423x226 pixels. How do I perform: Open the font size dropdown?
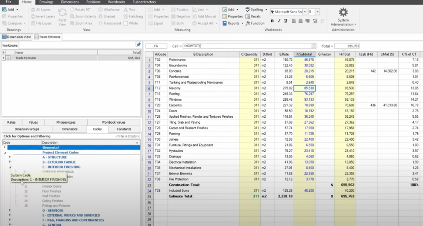tap(318, 12)
